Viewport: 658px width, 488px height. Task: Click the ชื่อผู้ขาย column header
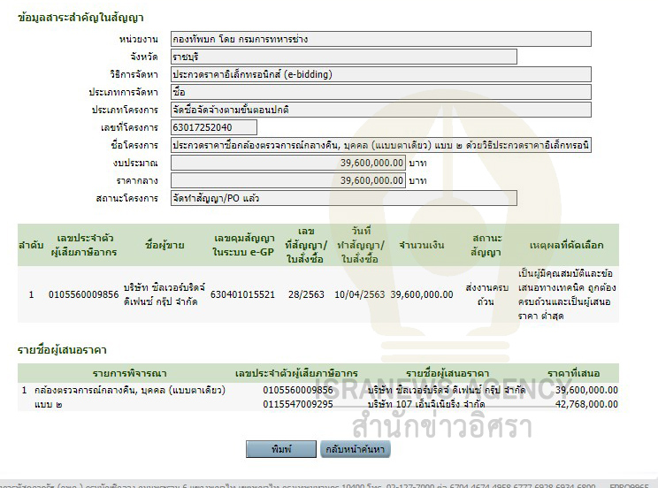164,245
